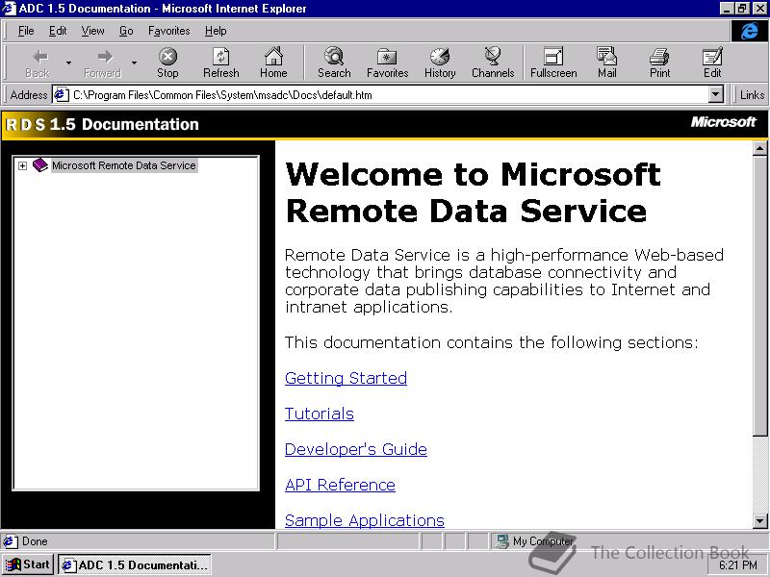Open the Windows Start button
This screenshot has width=770, height=577.
pos(28,564)
